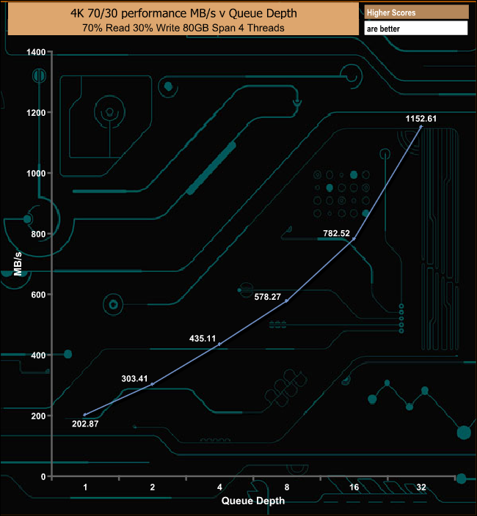Click the 303.41 data label
This screenshot has width=477, height=516.
pos(136,379)
